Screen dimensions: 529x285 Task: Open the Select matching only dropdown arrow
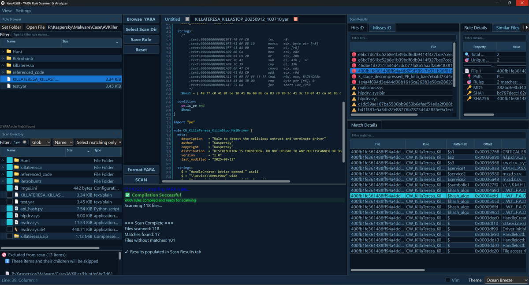pos(120,142)
